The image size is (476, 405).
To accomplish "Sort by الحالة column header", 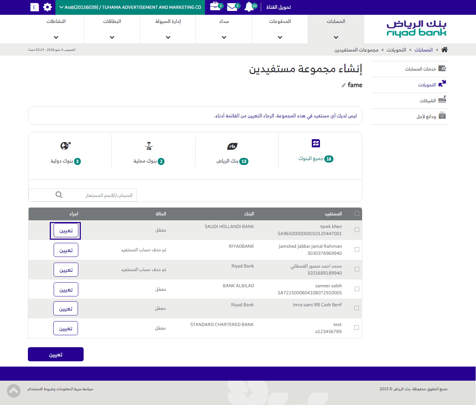I will 161,214.
